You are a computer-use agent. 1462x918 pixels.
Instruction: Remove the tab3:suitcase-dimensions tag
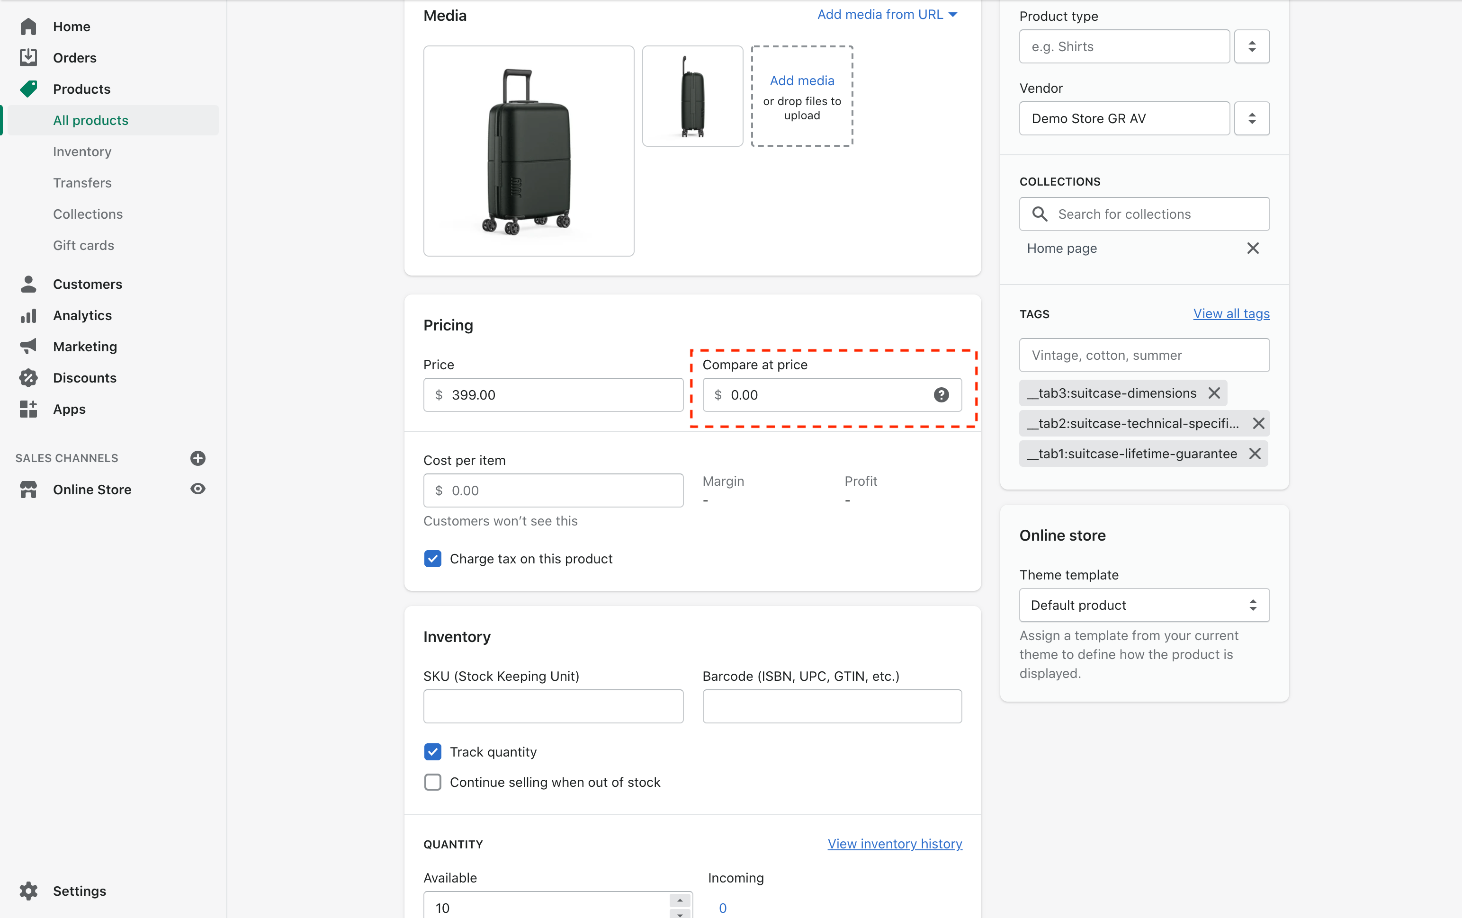[x=1214, y=393]
